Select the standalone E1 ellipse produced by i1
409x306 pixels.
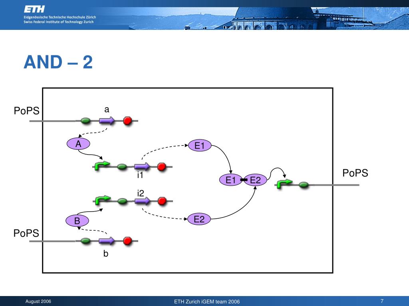tap(200, 145)
